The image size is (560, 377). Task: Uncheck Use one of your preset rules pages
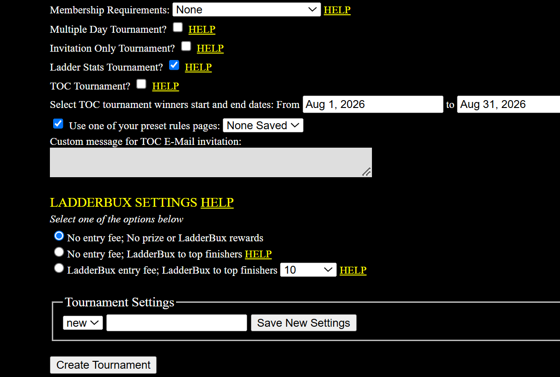pyautogui.click(x=58, y=124)
